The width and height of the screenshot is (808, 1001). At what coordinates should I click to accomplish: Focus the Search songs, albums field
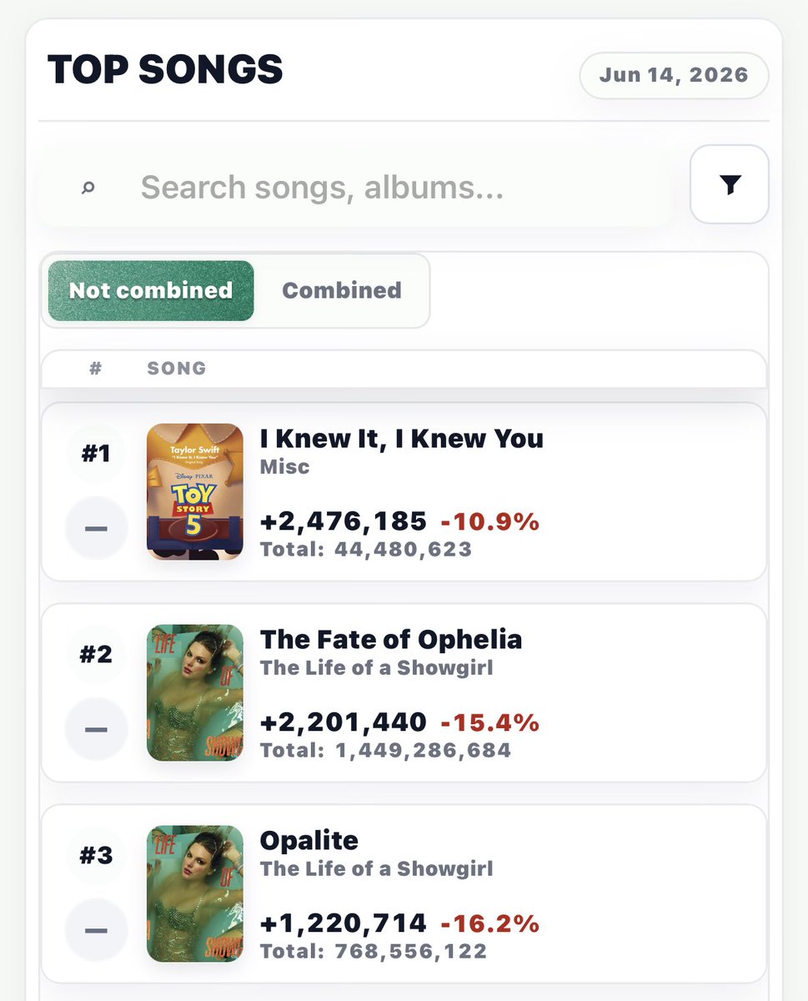coord(356,188)
